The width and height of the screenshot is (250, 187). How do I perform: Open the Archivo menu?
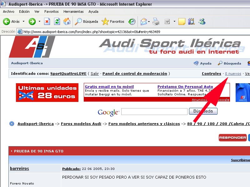[9, 12]
